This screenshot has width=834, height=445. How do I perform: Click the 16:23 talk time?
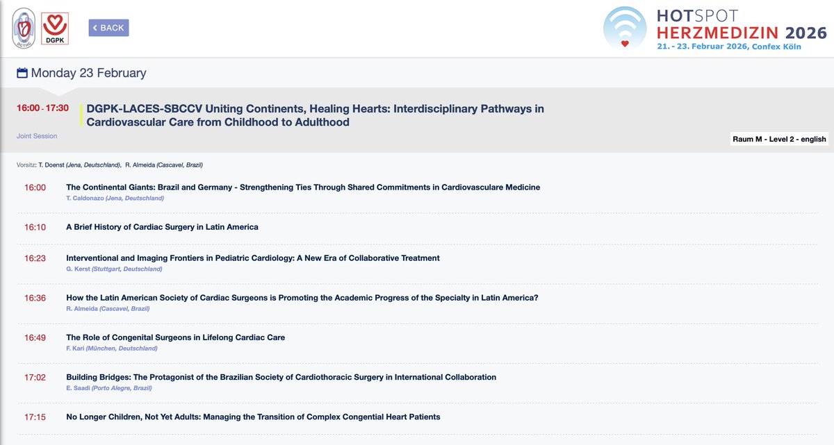tap(35, 258)
